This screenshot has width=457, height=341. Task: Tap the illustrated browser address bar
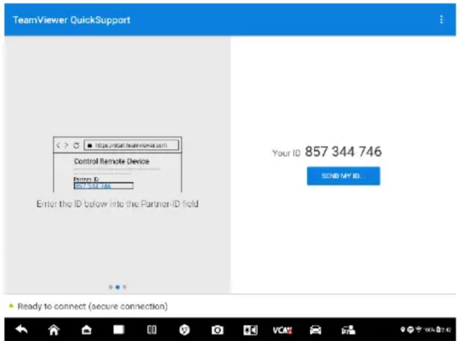tap(132, 145)
